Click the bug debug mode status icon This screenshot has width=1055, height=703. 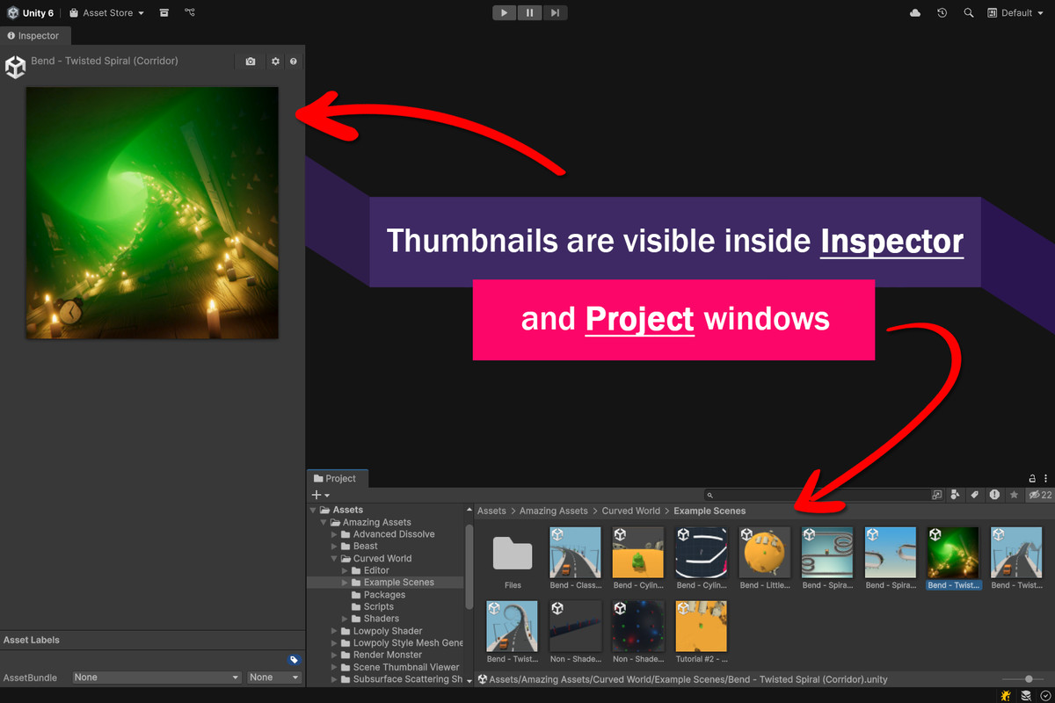point(1006,695)
